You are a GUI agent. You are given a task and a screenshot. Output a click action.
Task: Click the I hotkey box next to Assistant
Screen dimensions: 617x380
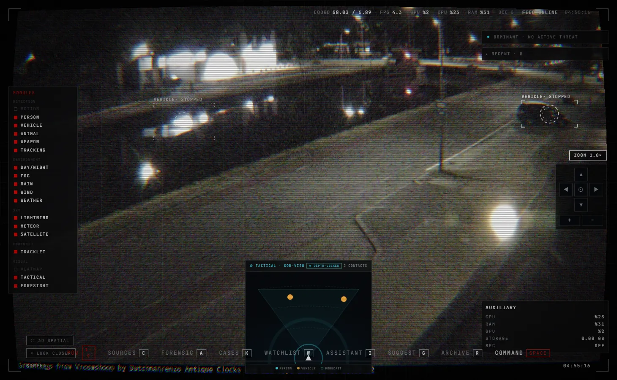[370, 353]
